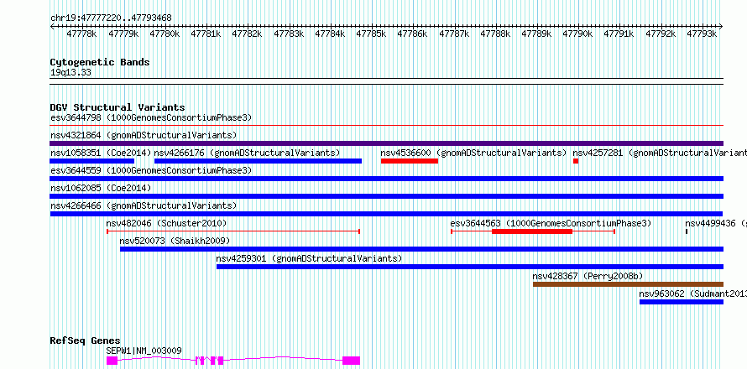Click the 47793k ruler tick label

coord(702,34)
